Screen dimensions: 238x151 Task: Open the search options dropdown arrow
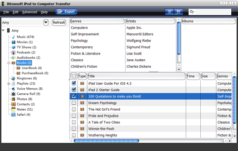click(194, 12)
